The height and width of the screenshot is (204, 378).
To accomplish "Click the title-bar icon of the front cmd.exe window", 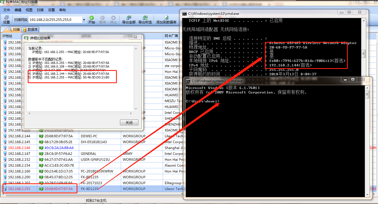I will [x=188, y=81].
